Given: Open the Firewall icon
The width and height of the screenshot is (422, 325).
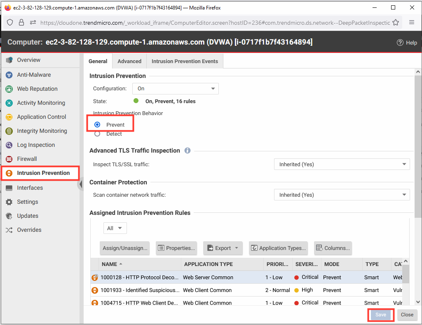Looking at the screenshot, I should [9, 159].
